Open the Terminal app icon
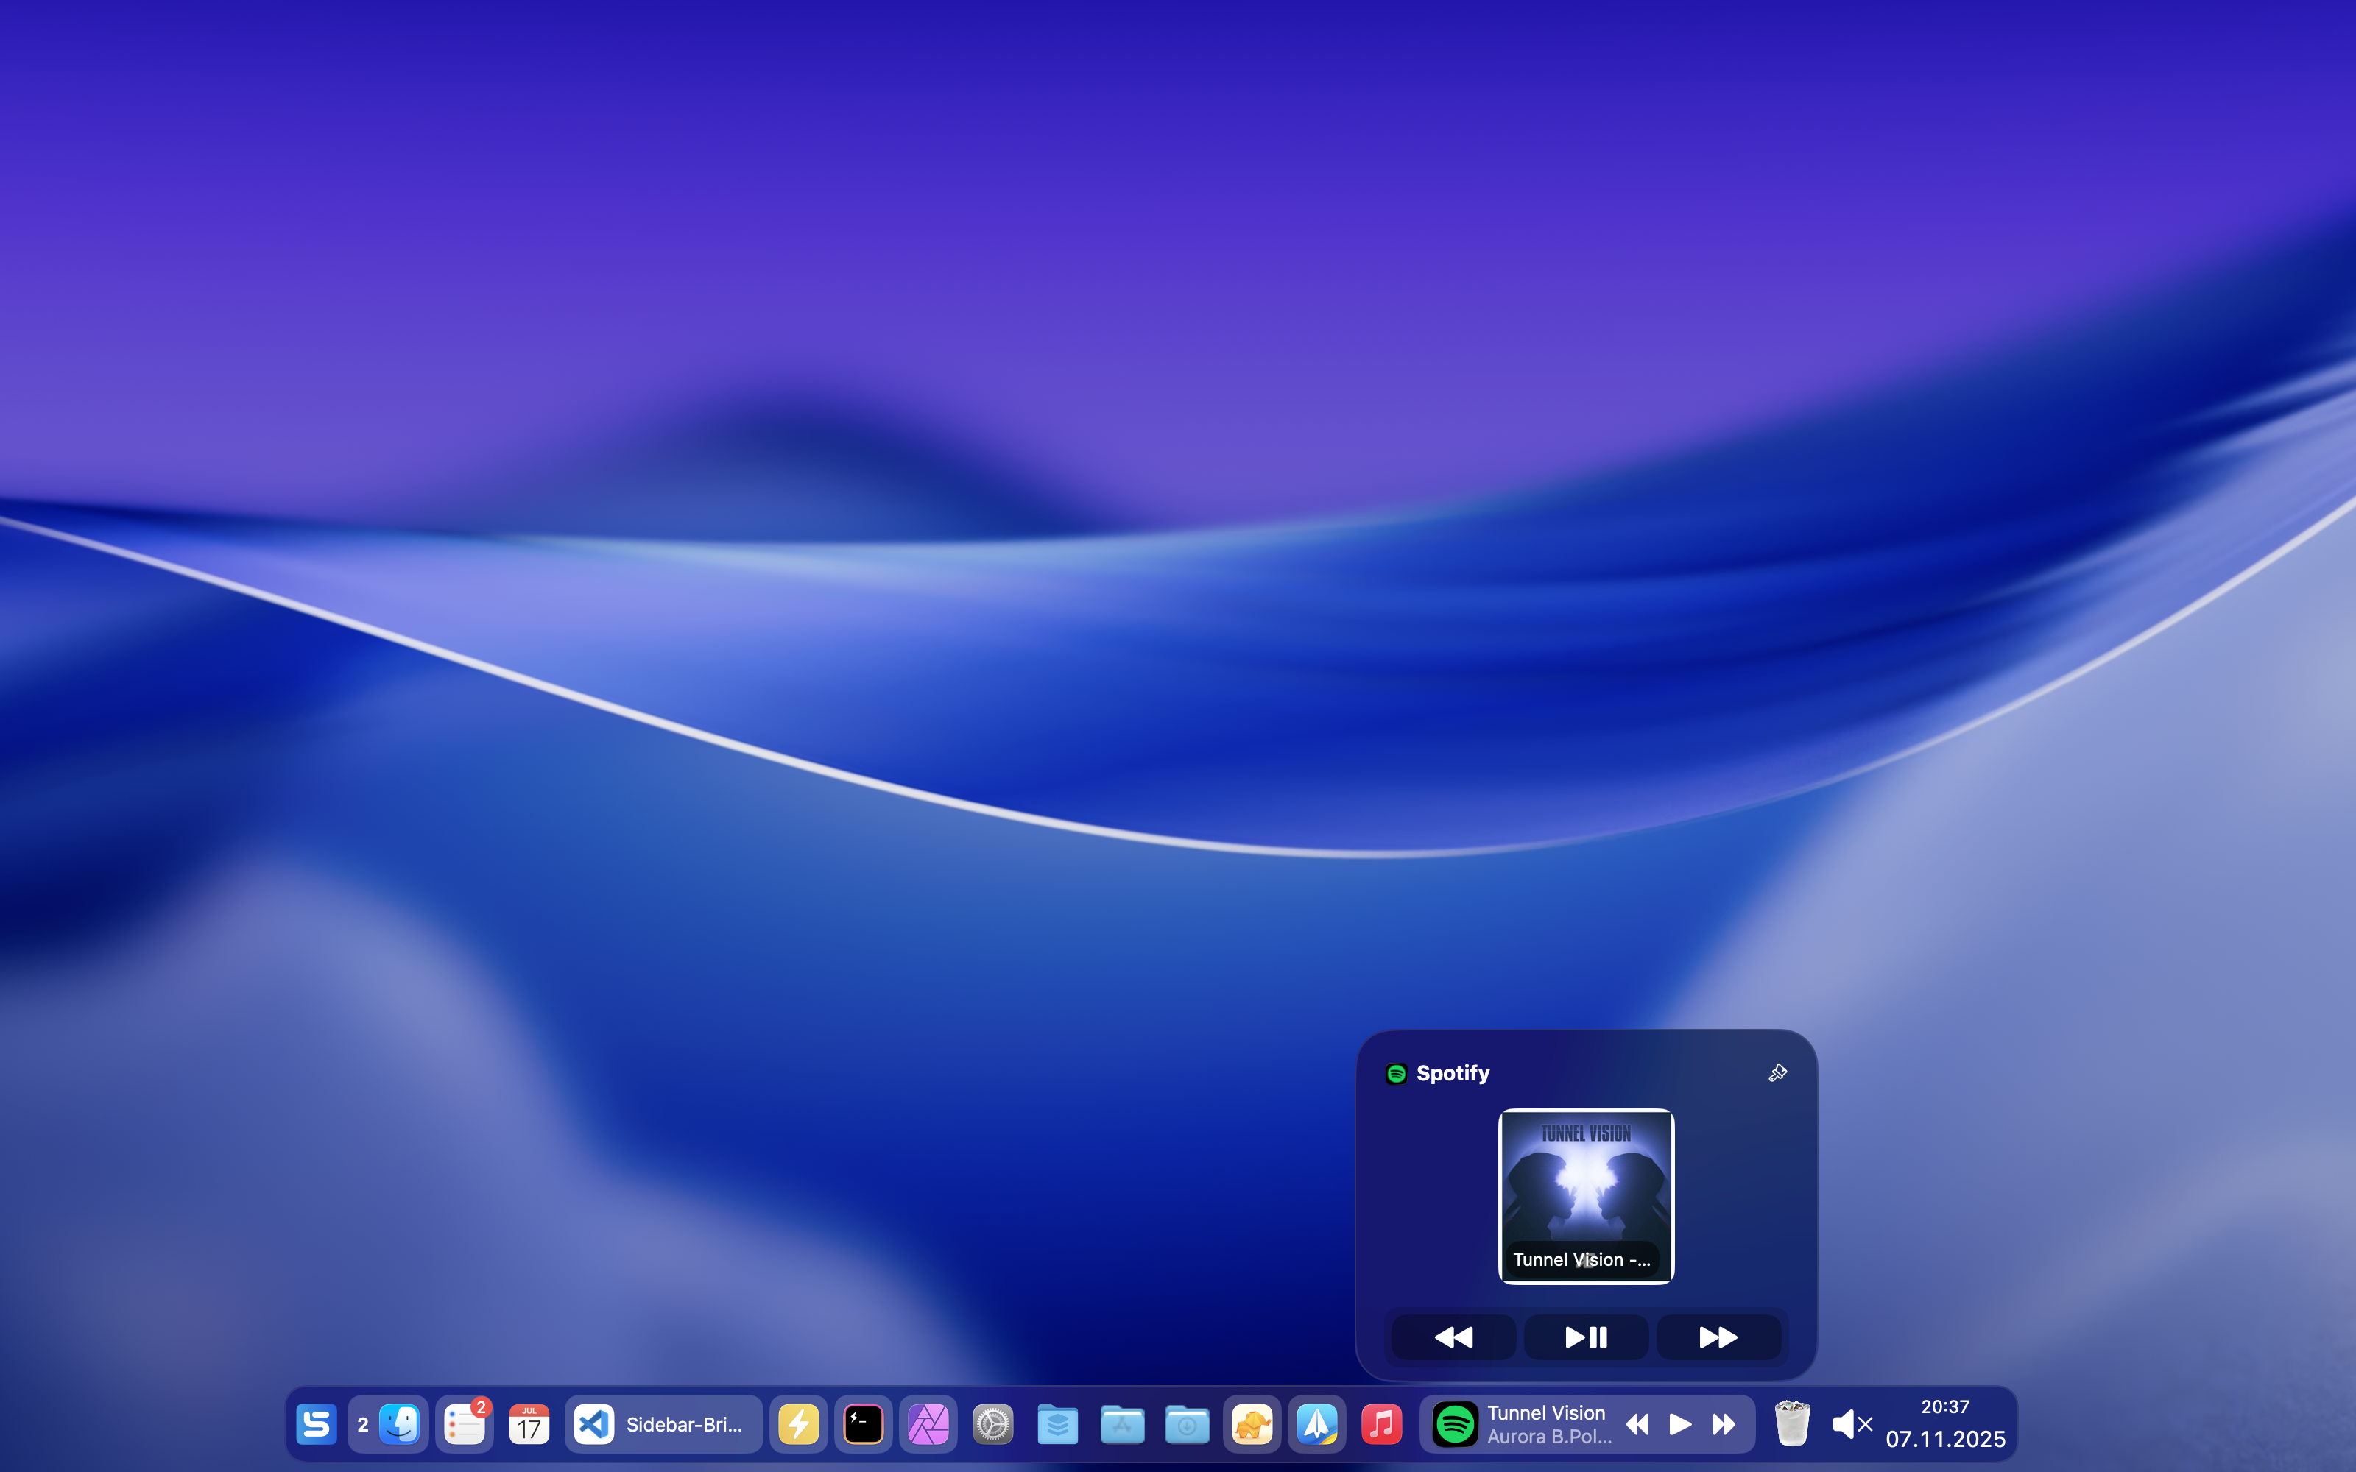The height and width of the screenshot is (1472, 2356). [x=864, y=1426]
